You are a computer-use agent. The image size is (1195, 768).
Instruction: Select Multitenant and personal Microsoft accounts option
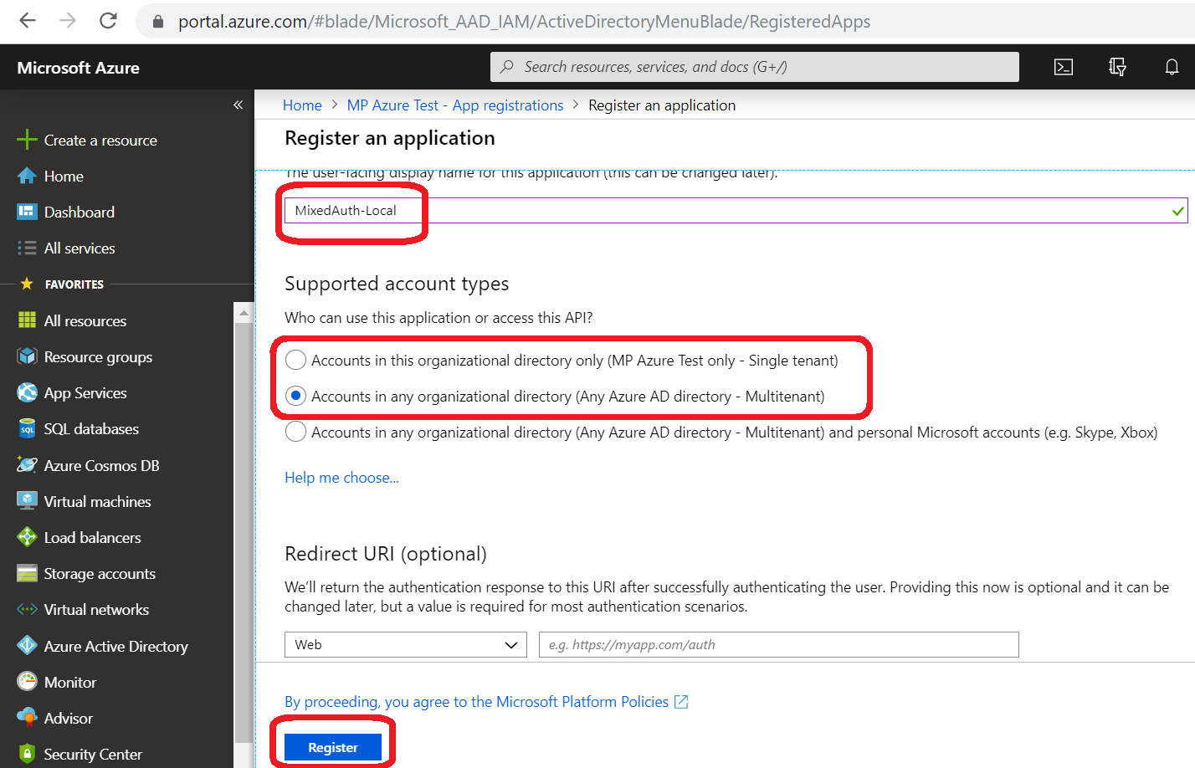[x=296, y=433]
